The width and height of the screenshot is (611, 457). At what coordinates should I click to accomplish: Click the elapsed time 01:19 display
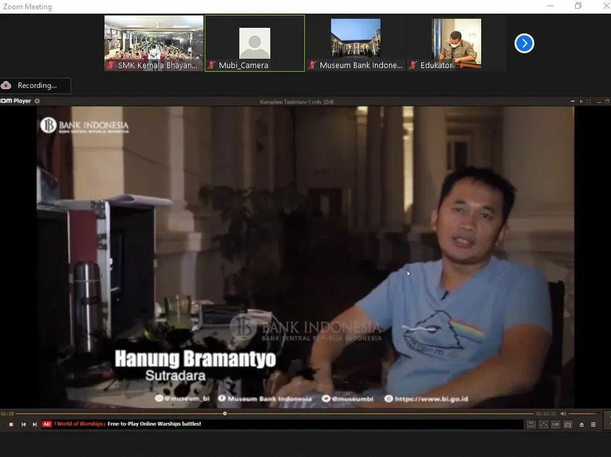(x=7, y=414)
